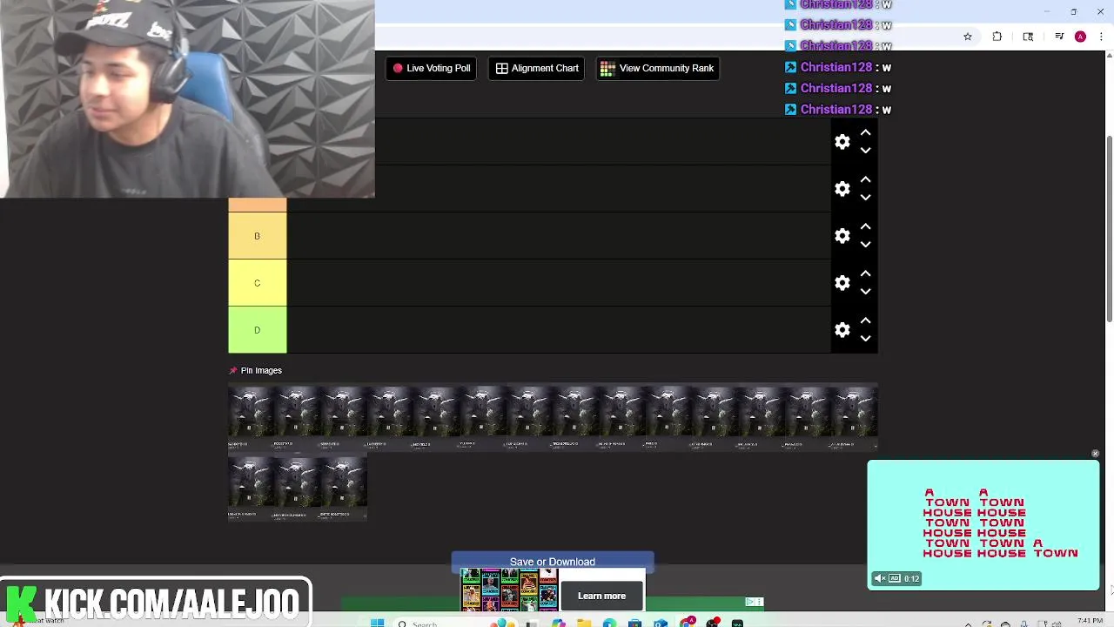Screen dimensions: 1114x627
Task: Open the Chrome extensions puzzle icon
Action: tap(997, 37)
